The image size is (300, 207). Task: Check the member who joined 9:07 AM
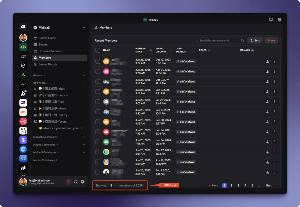tap(98, 101)
